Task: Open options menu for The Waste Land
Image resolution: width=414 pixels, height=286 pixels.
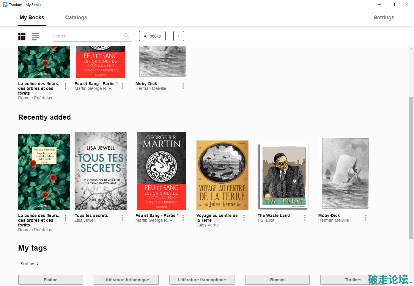Action: pos(305,218)
